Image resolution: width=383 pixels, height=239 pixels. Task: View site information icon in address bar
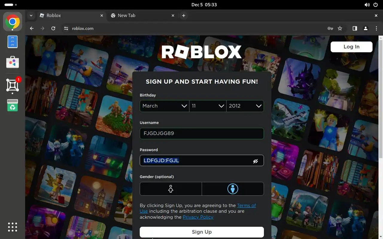[66, 28]
